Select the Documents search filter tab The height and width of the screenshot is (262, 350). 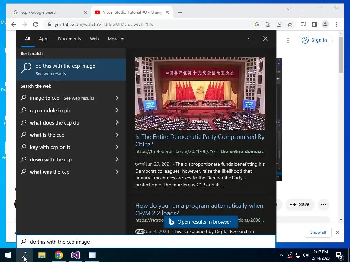pyautogui.click(x=69, y=39)
